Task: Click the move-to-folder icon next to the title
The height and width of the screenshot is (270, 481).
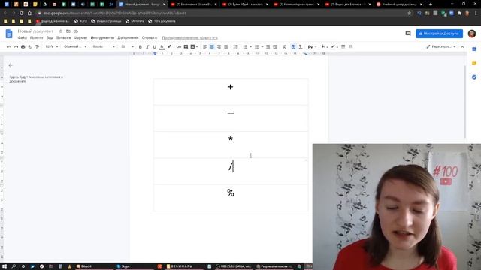Action: click(x=68, y=31)
